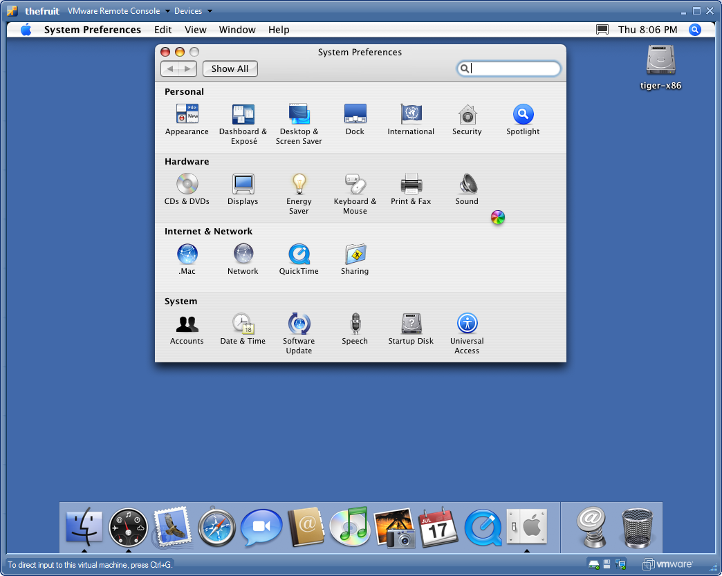Viewport: 722px width, 576px height.
Task: Open Finder from the Dock
Action: click(x=84, y=527)
